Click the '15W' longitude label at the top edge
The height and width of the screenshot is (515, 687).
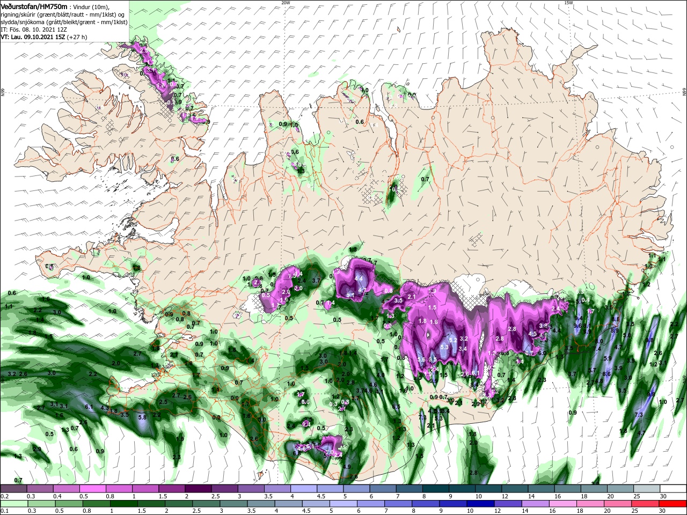point(568,3)
